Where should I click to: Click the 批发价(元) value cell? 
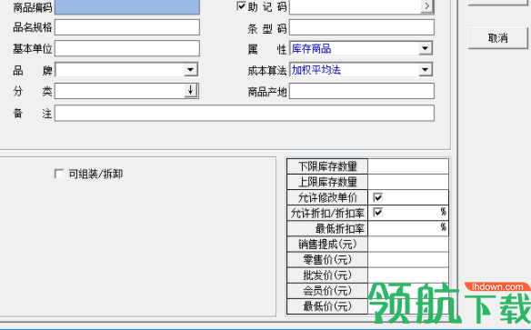(x=408, y=275)
